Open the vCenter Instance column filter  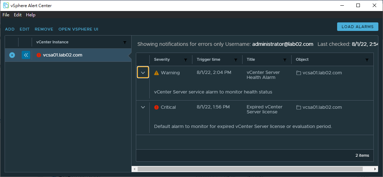pyautogui.click(x=125, y=43)
